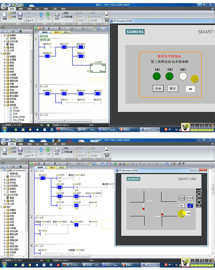Open 视图 menu tab in 红绿灯 window

[x=29, y=144]
